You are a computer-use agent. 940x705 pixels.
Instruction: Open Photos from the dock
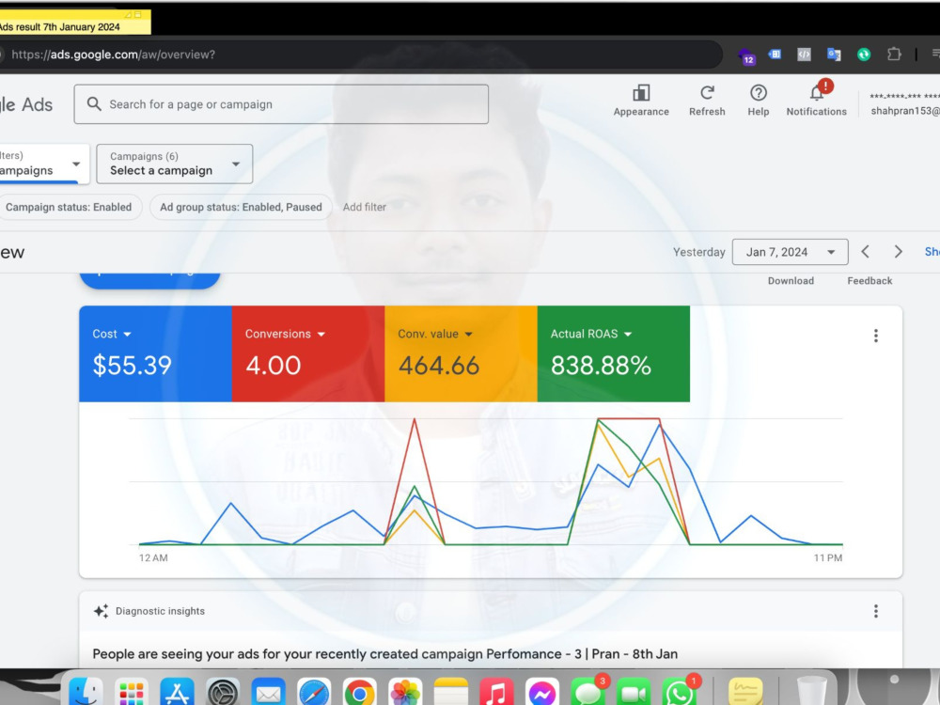[x=405, y=693]
